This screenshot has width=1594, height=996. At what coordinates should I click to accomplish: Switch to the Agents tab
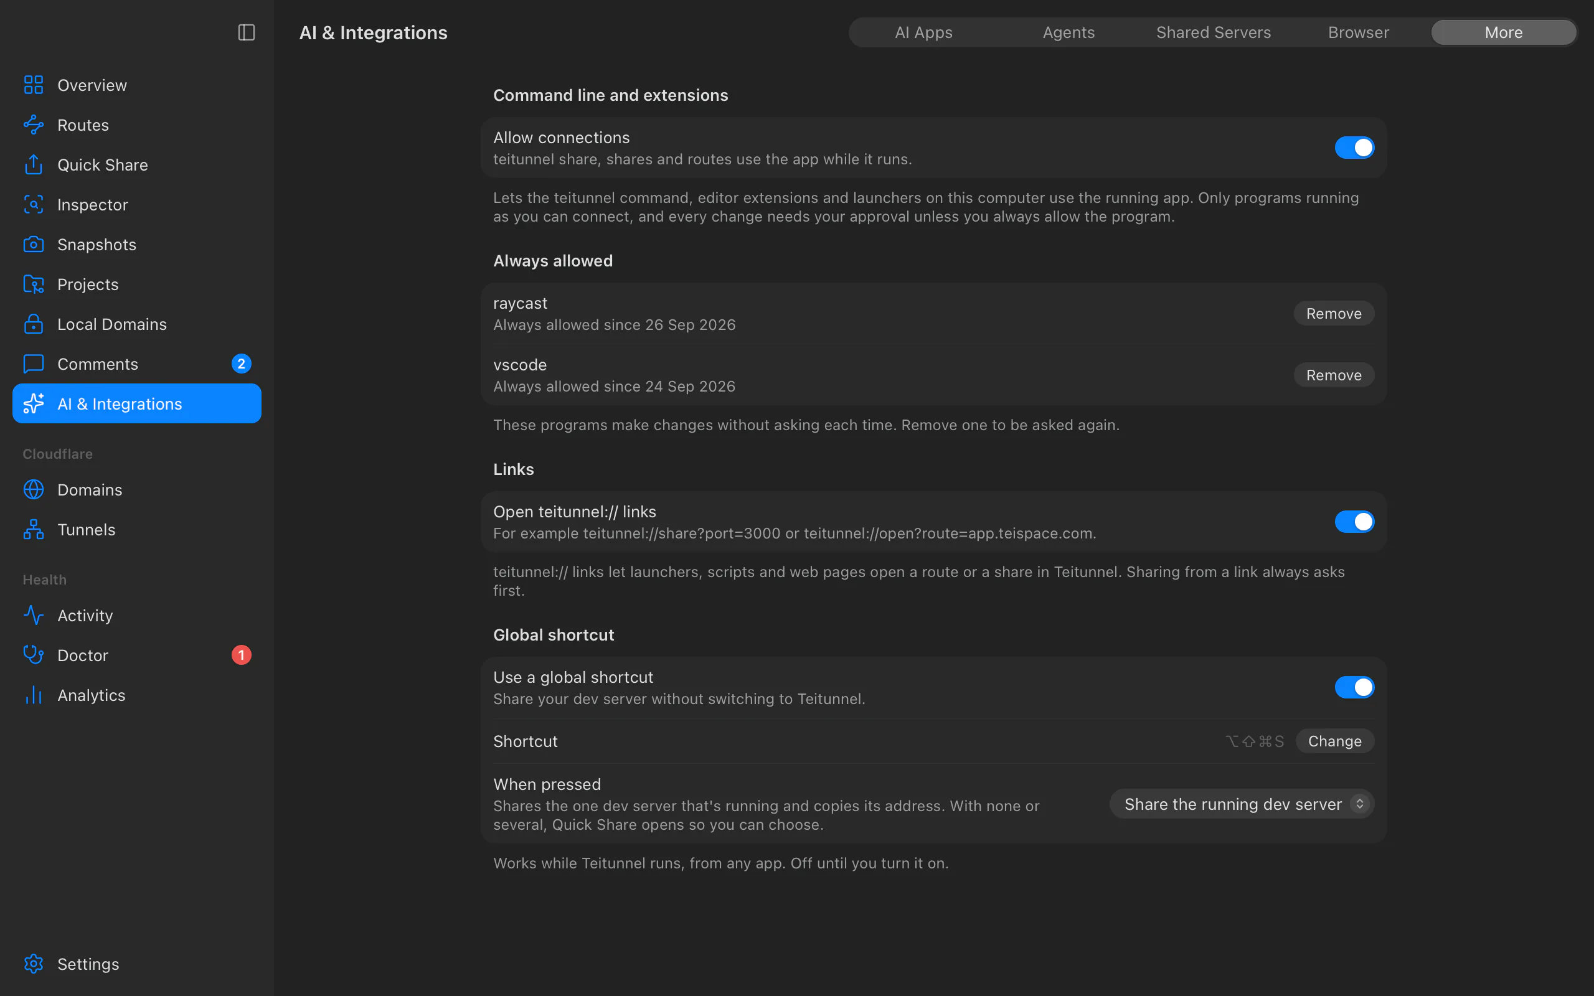pyautogui.click(x=1068, y=32)
